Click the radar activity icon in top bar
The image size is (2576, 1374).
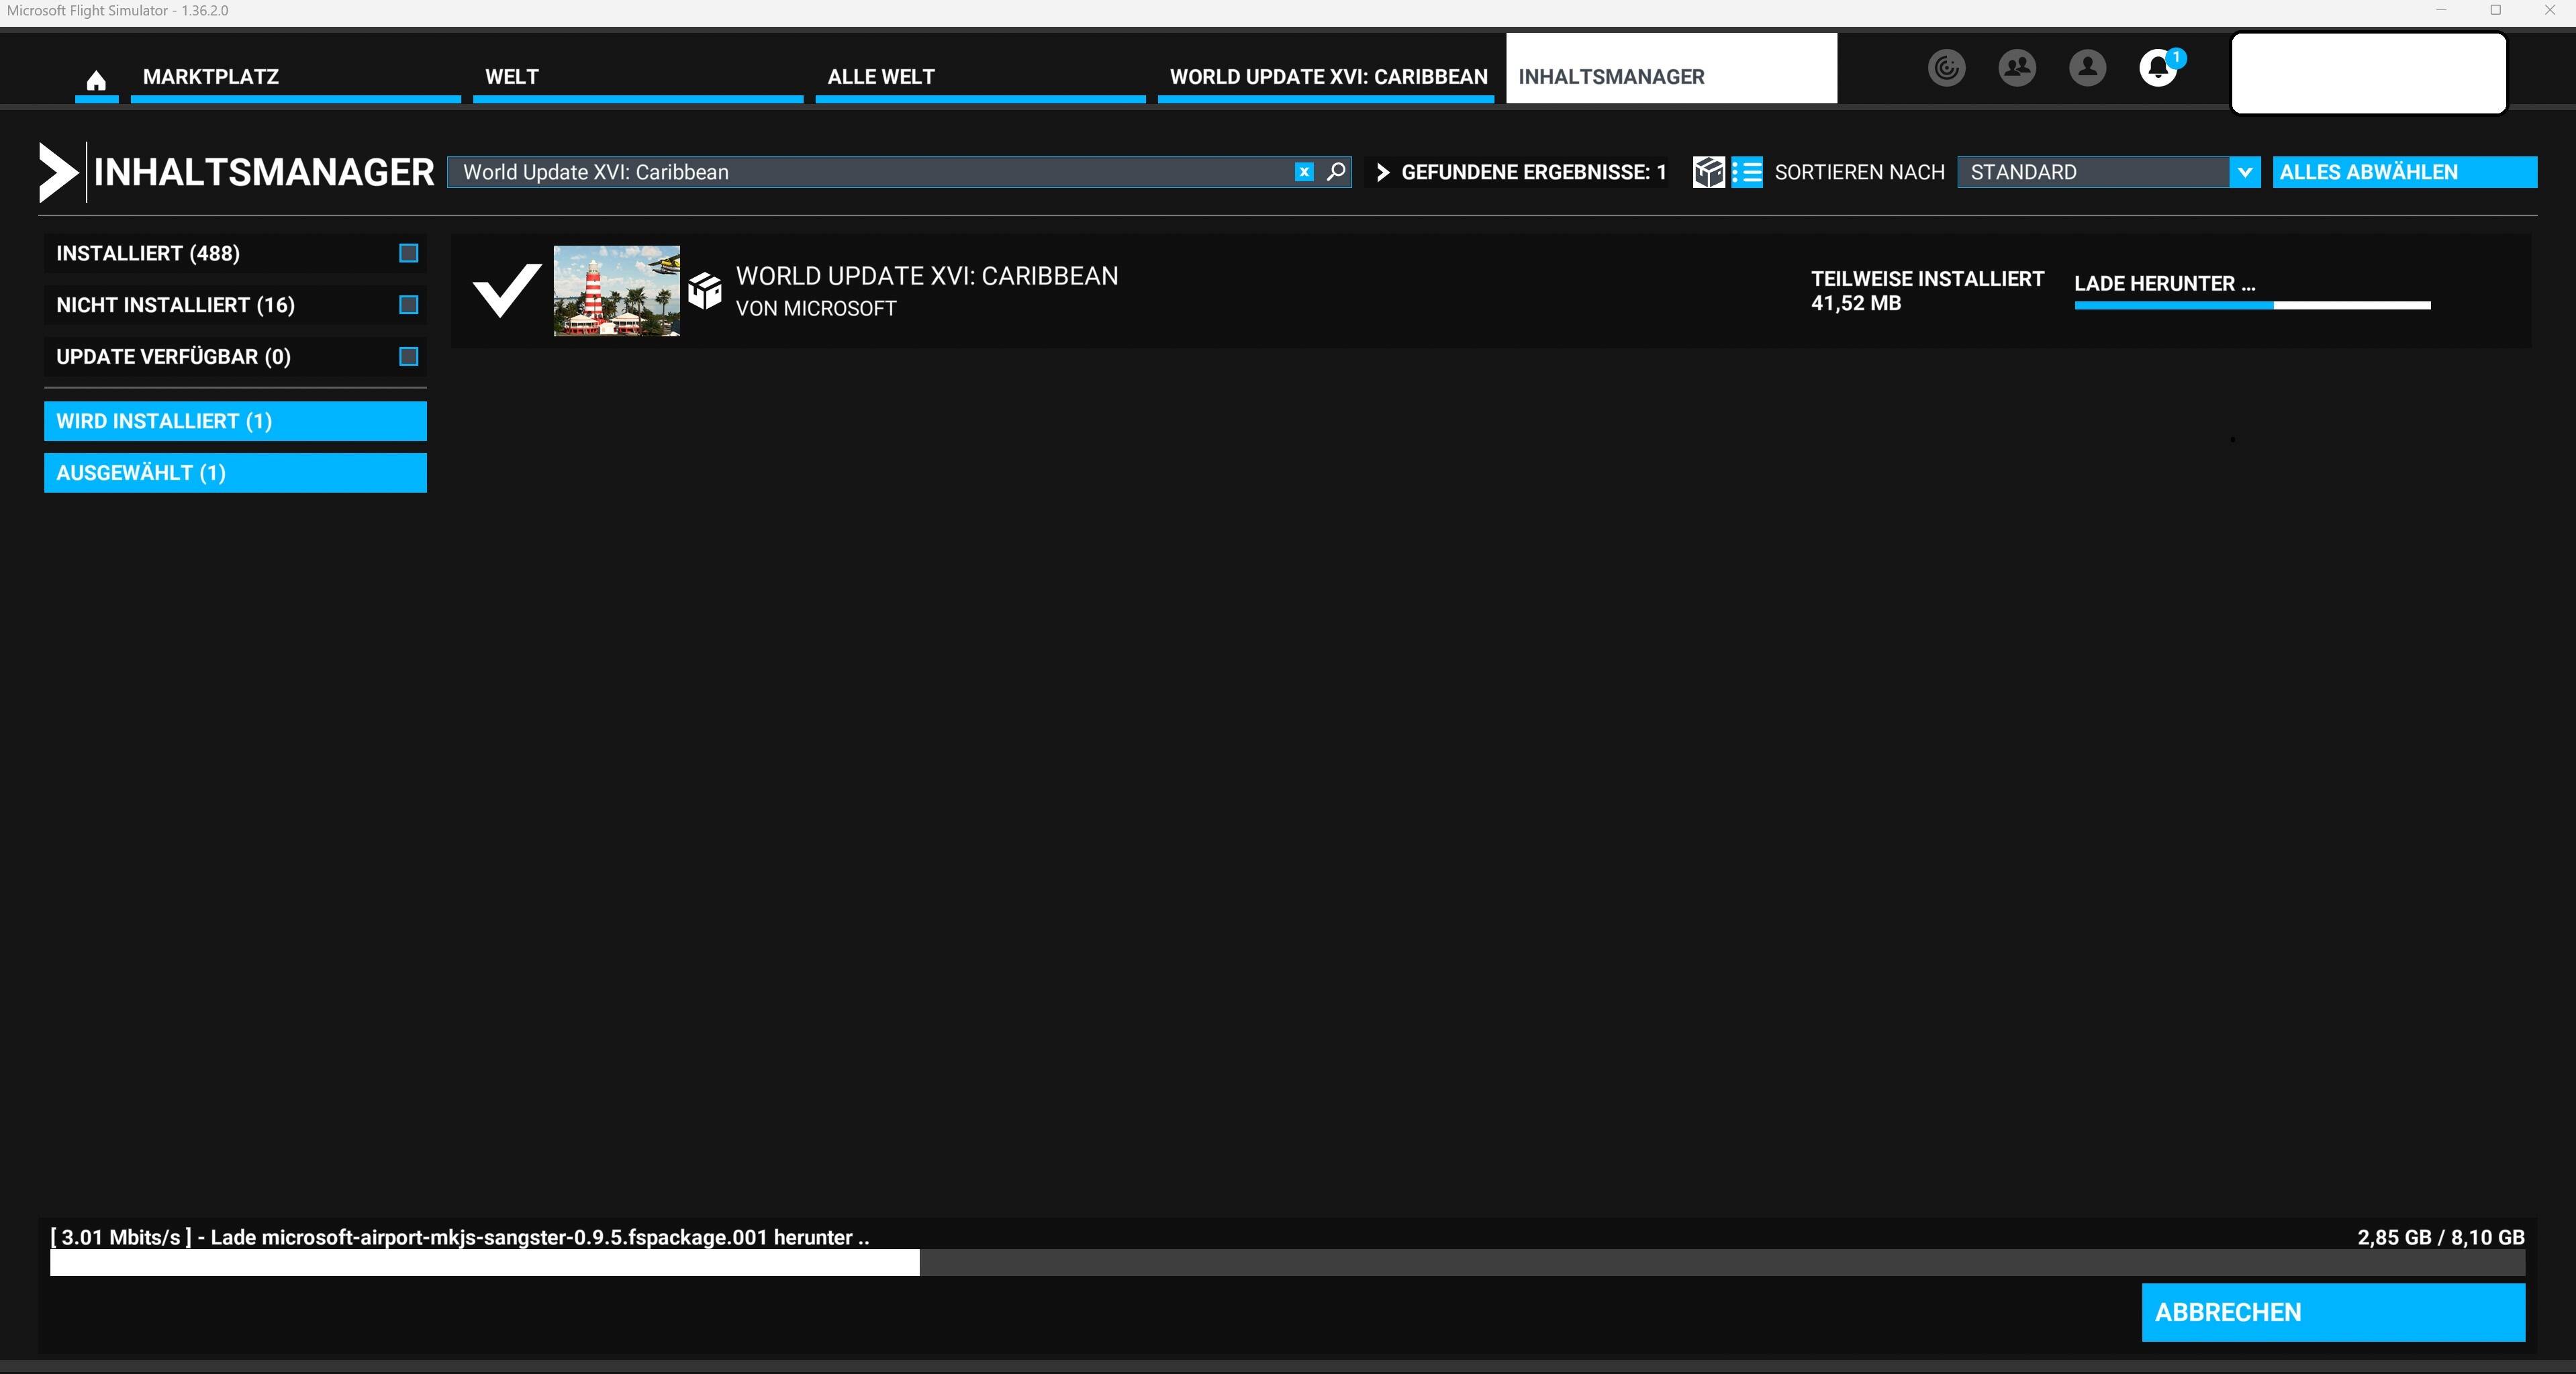1946,68
